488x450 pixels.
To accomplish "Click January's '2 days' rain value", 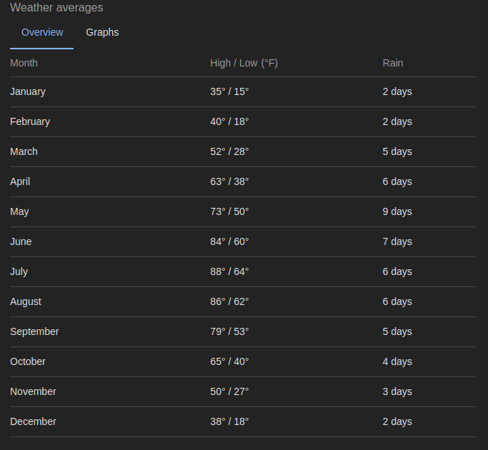I will (x=397, y=91).
